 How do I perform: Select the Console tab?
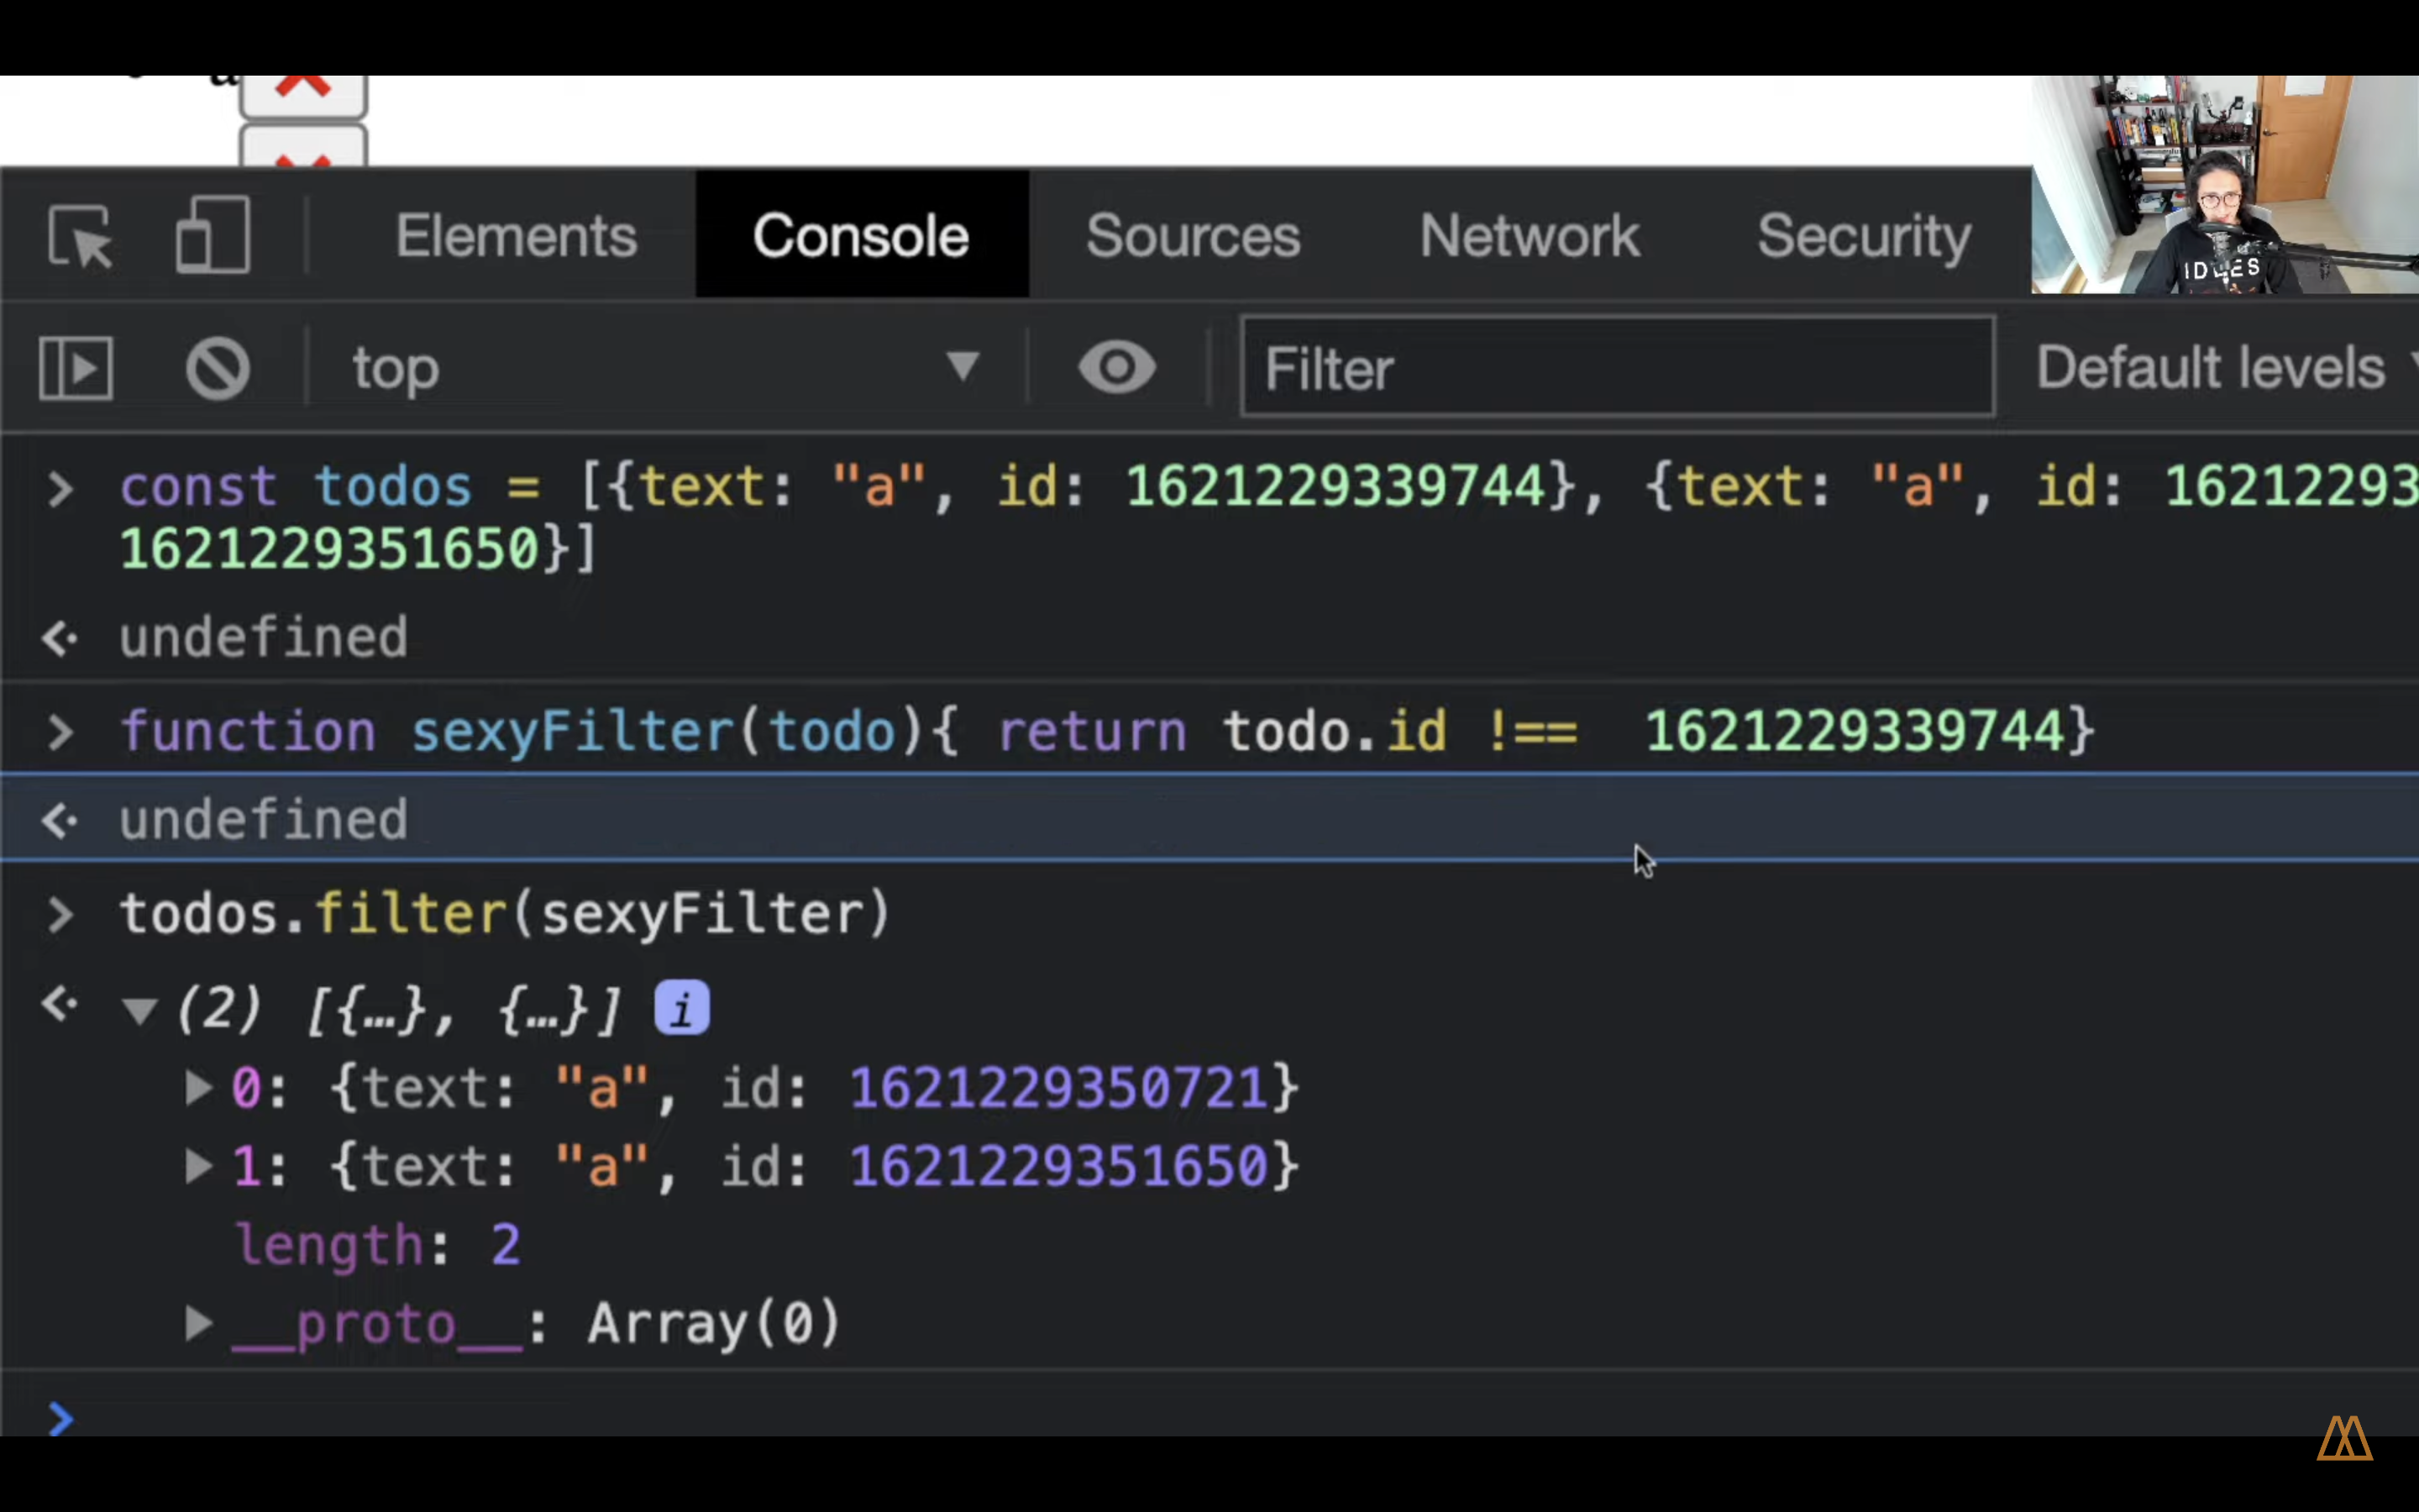(x=861, y=236)
